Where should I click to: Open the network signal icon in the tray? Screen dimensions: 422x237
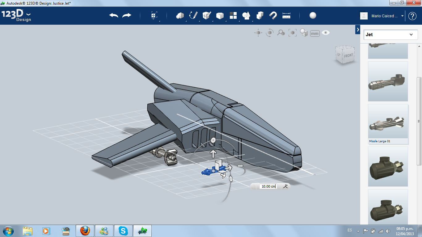point(380,231)
